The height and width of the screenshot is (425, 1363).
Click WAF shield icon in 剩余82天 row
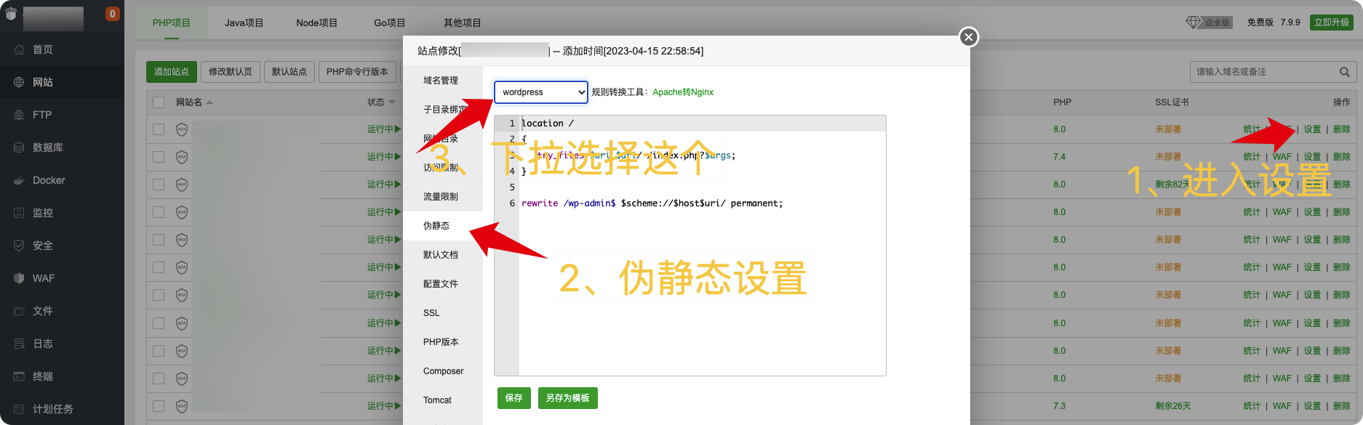182,185
